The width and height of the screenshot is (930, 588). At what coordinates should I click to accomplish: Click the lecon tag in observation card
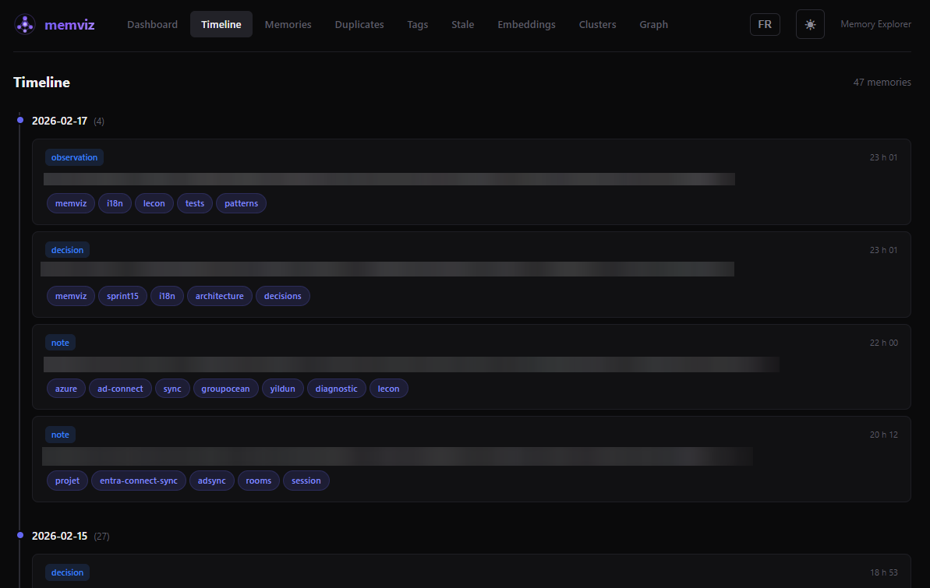pos(154,203)
